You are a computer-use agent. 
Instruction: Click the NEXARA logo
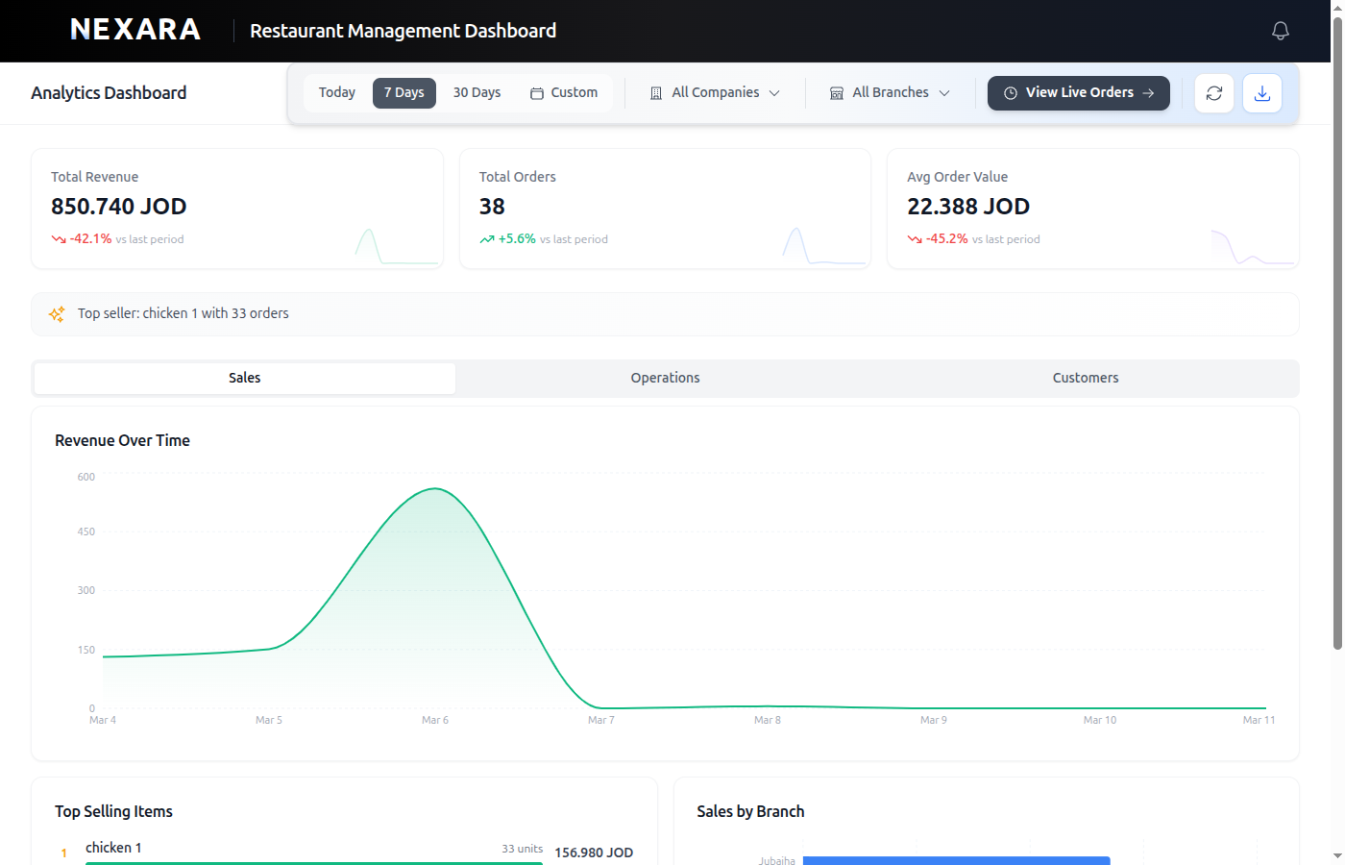(x=135, y=30)
